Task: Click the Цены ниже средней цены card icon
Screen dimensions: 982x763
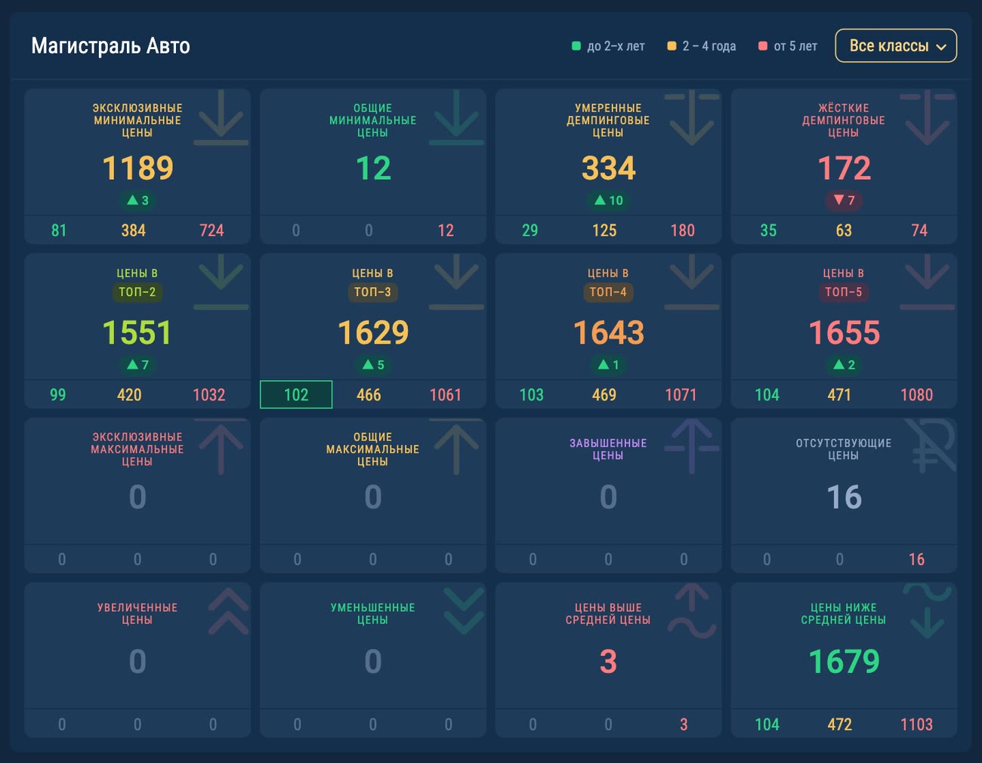Action: point(928,611)
